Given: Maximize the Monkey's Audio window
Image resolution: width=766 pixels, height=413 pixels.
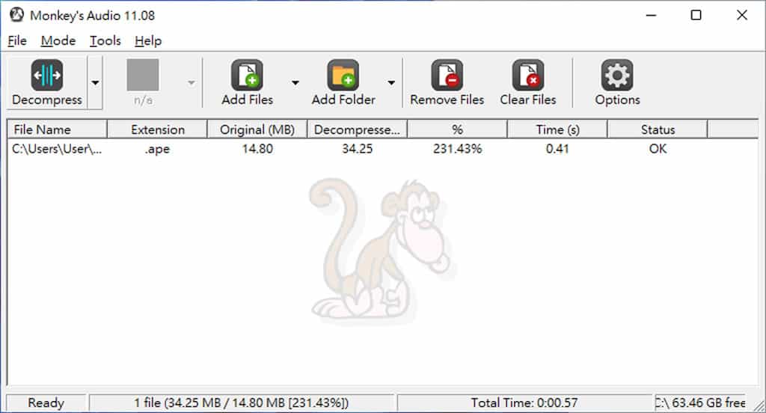Looking at the screenshot, I should (x=696, y=15).
